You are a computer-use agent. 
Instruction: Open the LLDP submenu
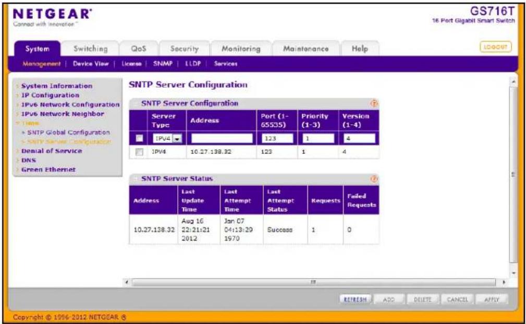(x=193, y=64)
